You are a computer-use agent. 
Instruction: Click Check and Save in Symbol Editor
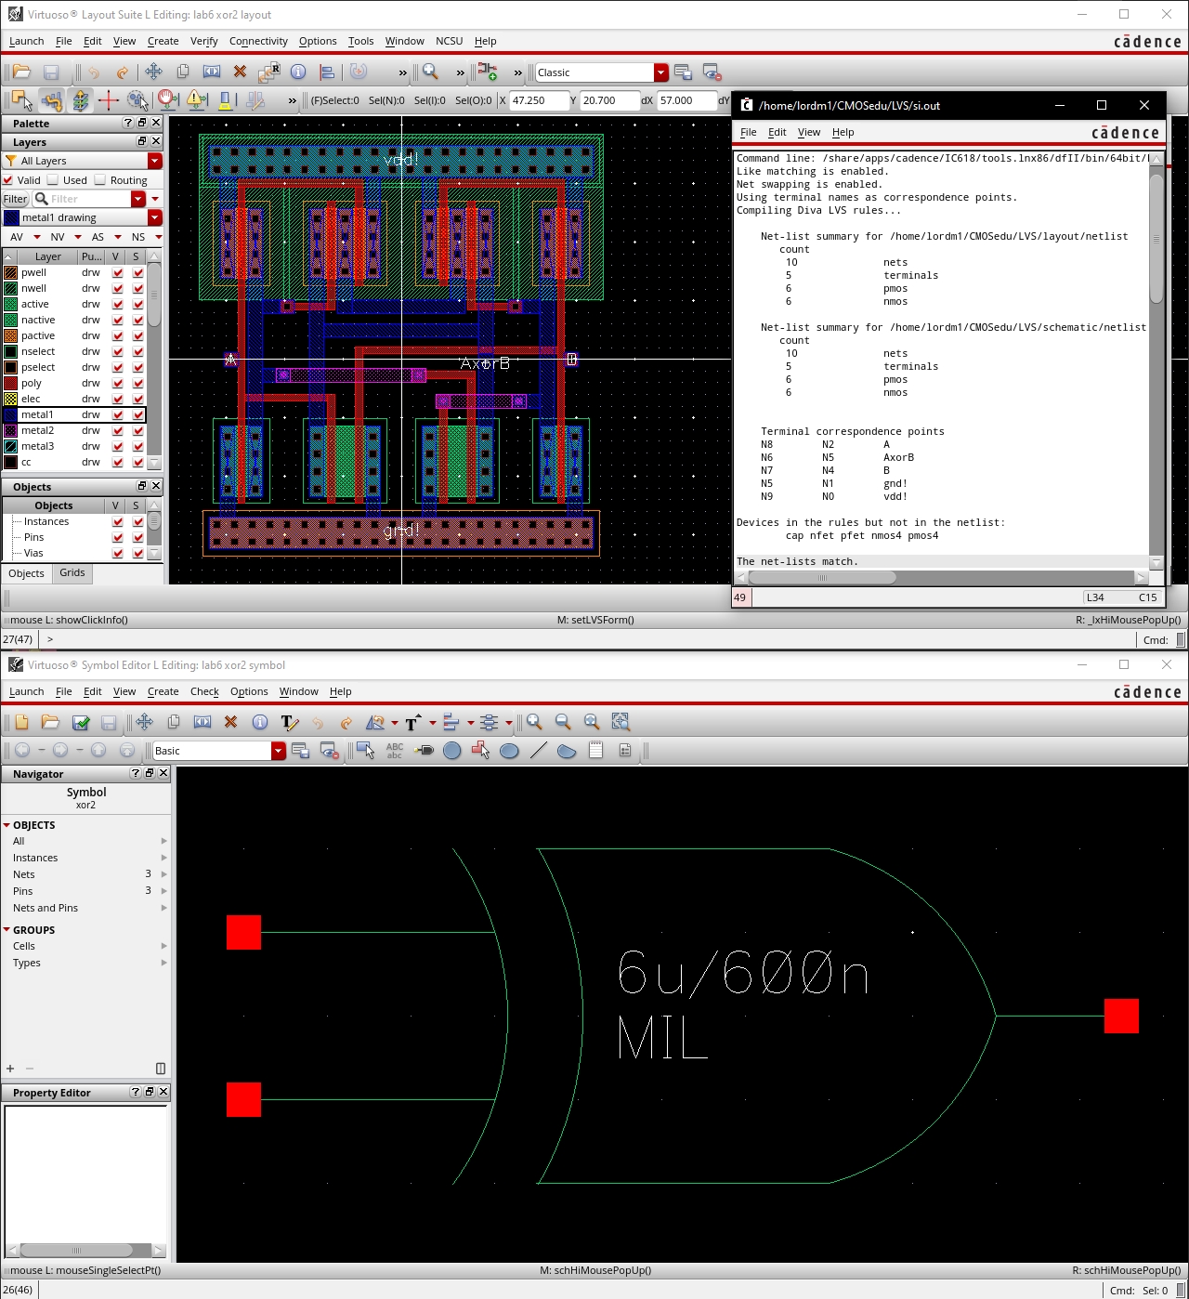[81, 723]
